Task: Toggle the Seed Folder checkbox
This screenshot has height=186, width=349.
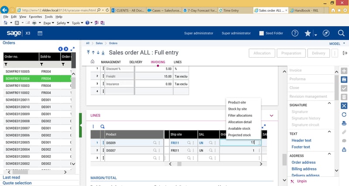Action: (x=262, y=33)
